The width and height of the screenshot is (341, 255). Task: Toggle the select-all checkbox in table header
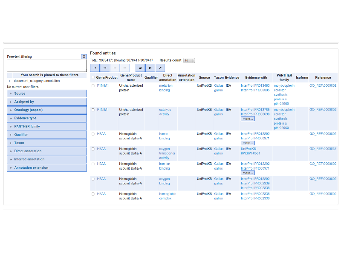pyautogui.click(x=93, y=77)
